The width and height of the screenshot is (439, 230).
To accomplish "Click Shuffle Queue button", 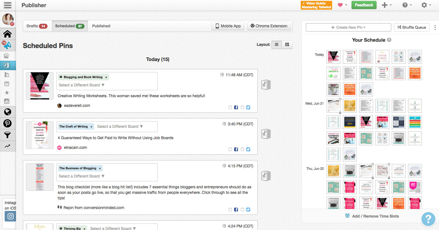I will pyautogui.click(x=412, y=27).
